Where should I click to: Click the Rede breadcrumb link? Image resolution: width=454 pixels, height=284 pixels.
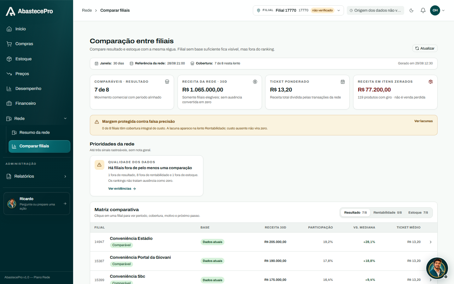(x=87, y=10)
